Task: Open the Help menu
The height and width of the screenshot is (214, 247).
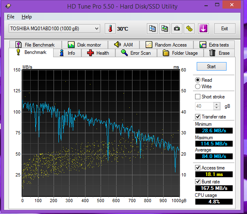Action: (27, 17)
